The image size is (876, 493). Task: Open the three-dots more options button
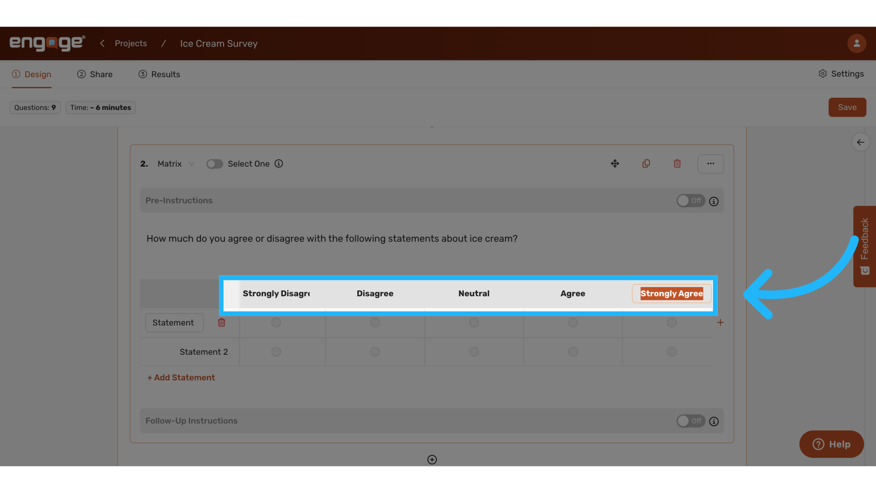(710, 163)
